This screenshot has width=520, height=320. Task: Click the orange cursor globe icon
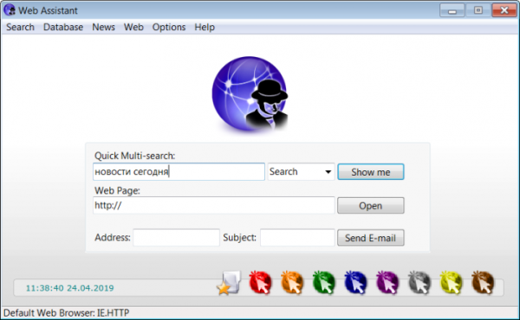pos(292,282)
